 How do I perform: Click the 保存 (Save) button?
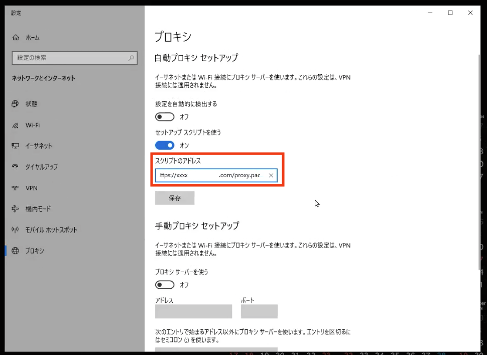[174, 198]
